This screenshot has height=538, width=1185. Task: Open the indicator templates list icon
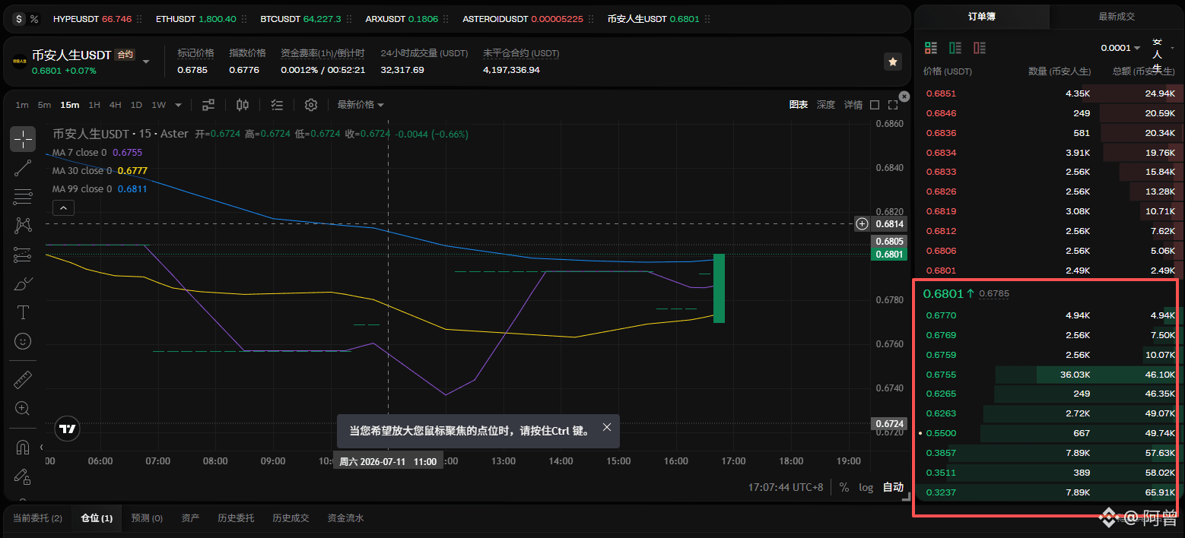point(277,105)
